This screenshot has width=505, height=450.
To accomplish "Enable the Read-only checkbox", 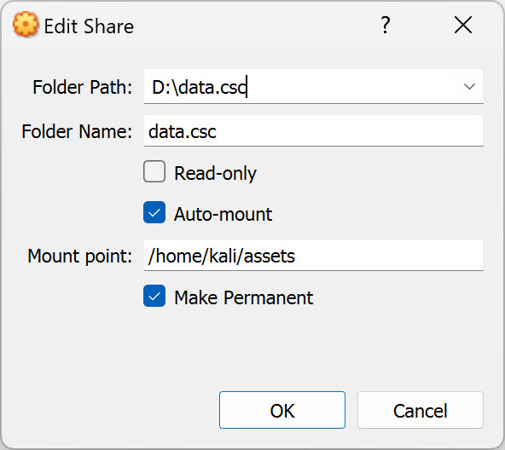I will point(154,171).
